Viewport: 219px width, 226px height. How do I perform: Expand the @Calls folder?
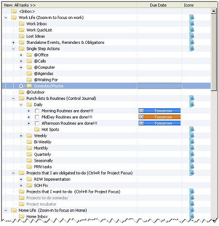pos(21,61)
